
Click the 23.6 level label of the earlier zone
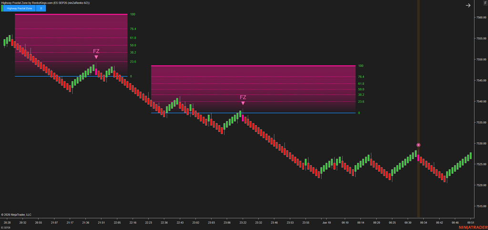[x=133, y=62]
